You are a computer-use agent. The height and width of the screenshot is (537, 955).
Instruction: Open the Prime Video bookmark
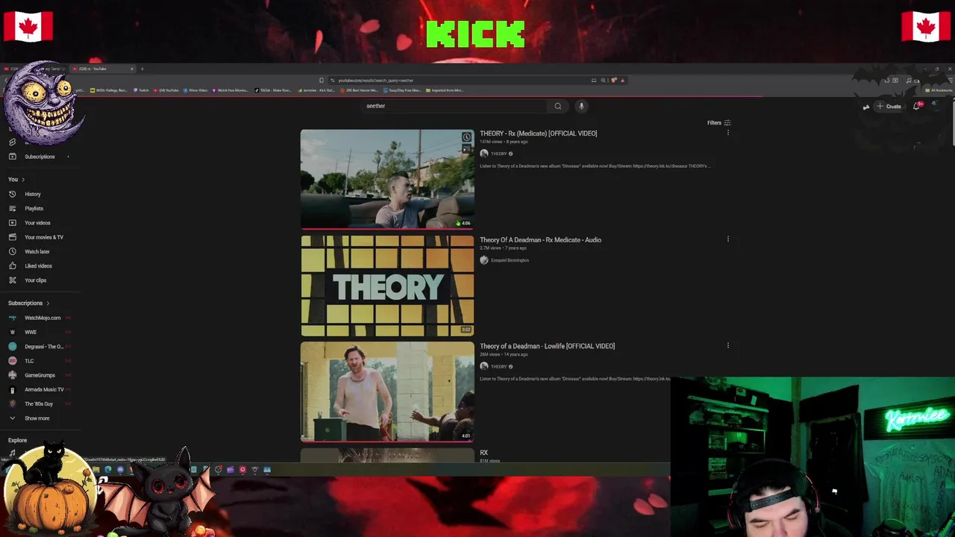[195, 90]
